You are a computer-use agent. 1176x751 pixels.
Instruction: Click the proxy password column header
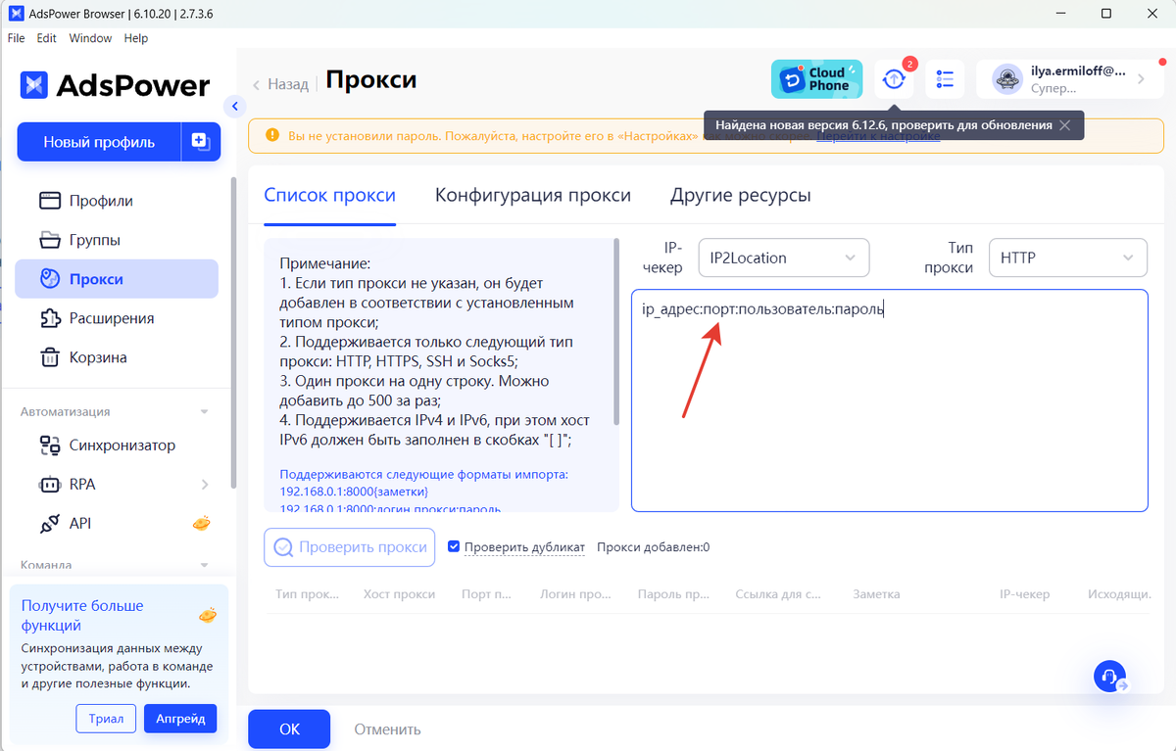(673, 594)
